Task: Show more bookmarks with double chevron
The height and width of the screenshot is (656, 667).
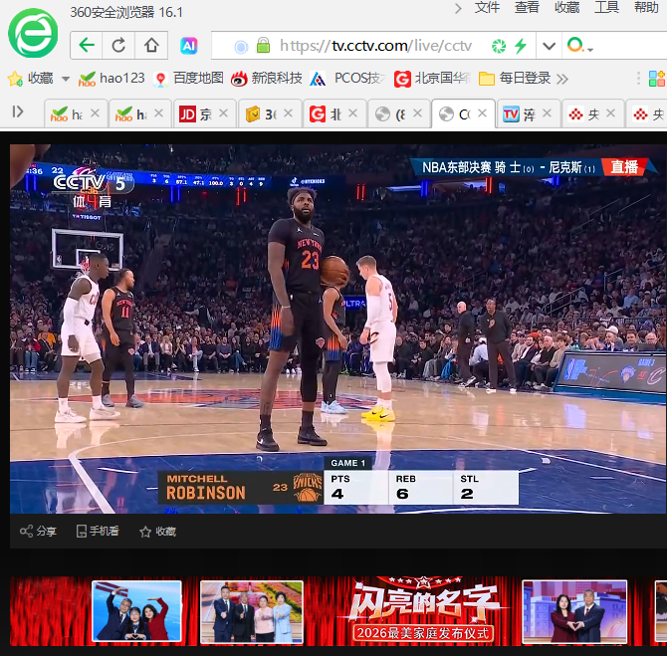Action: pyautogui.click(x=562, y=79)
